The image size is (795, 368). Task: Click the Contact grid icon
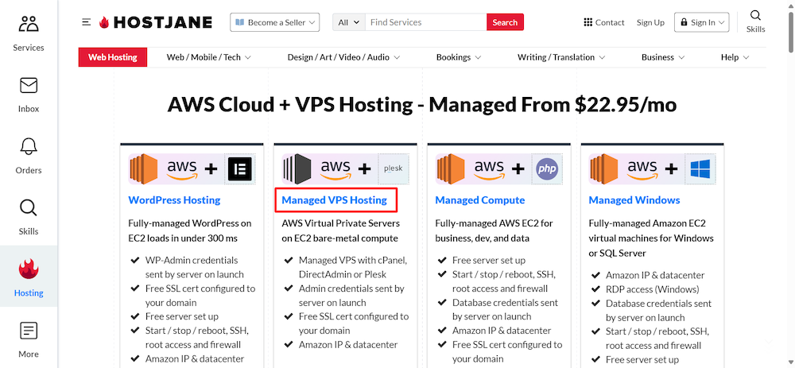[x=588, y=22]
